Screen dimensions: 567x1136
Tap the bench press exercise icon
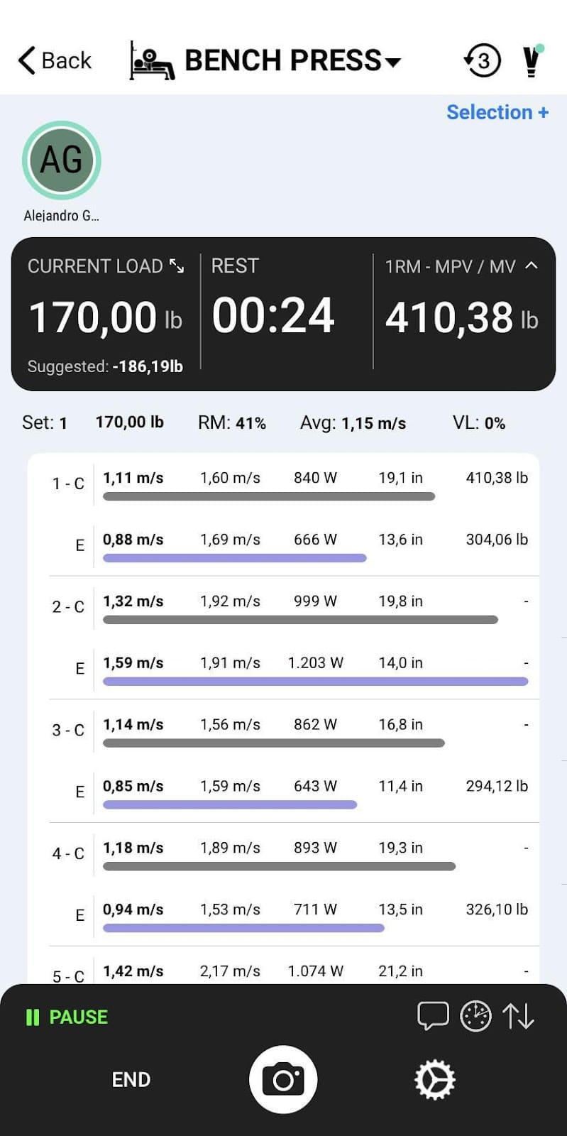click(152, 61)
